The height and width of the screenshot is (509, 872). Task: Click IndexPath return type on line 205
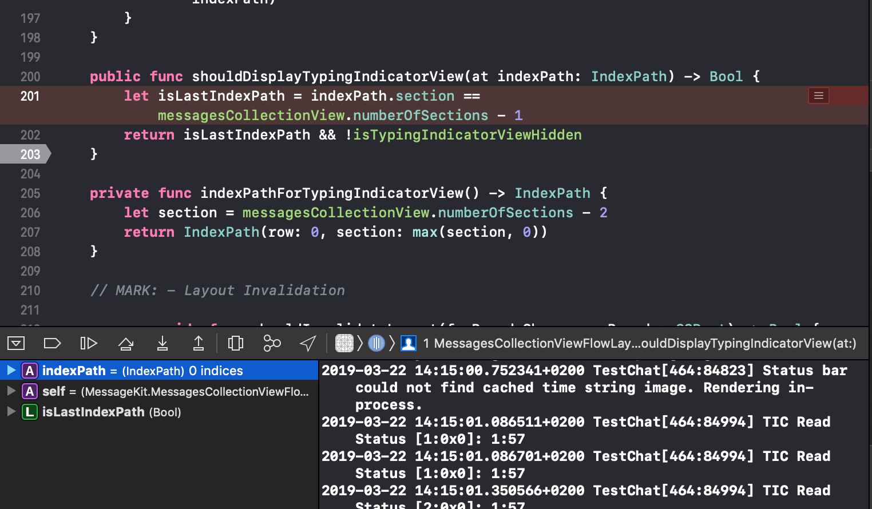[552, 193]
